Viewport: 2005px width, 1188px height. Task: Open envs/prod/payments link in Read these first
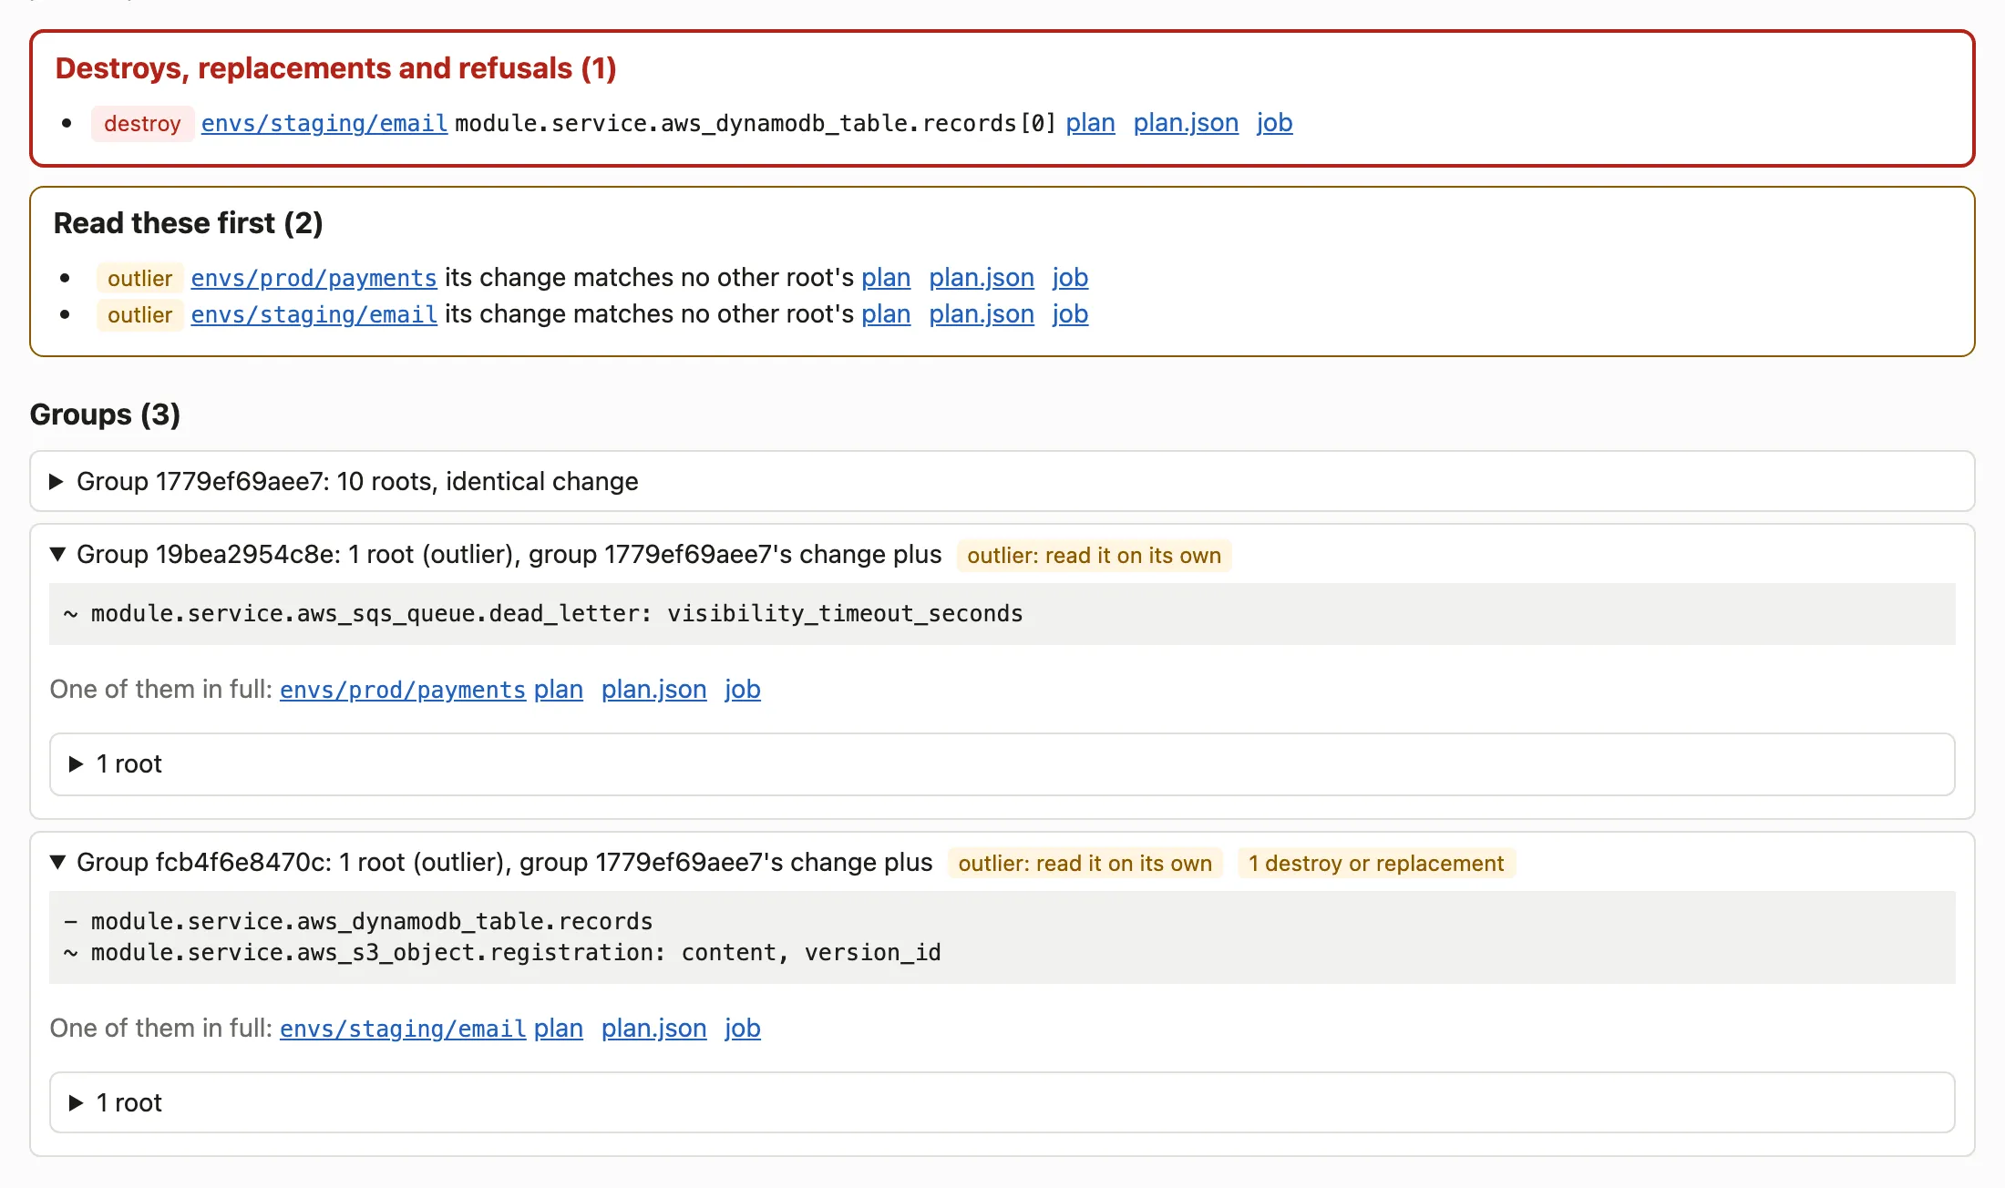[x=314, y=278]
